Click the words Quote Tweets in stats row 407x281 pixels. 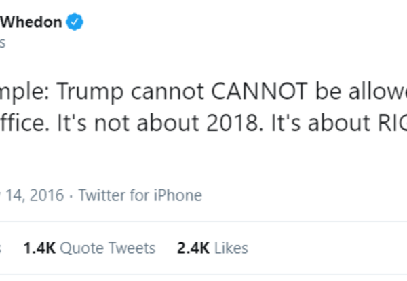(x=108, y=248)
